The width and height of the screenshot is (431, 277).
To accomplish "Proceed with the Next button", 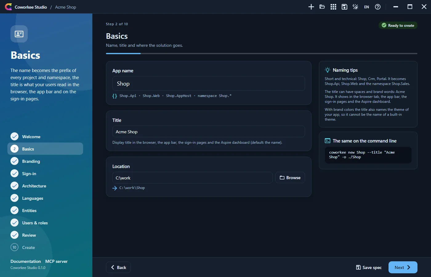I will [x=403, y=267].
